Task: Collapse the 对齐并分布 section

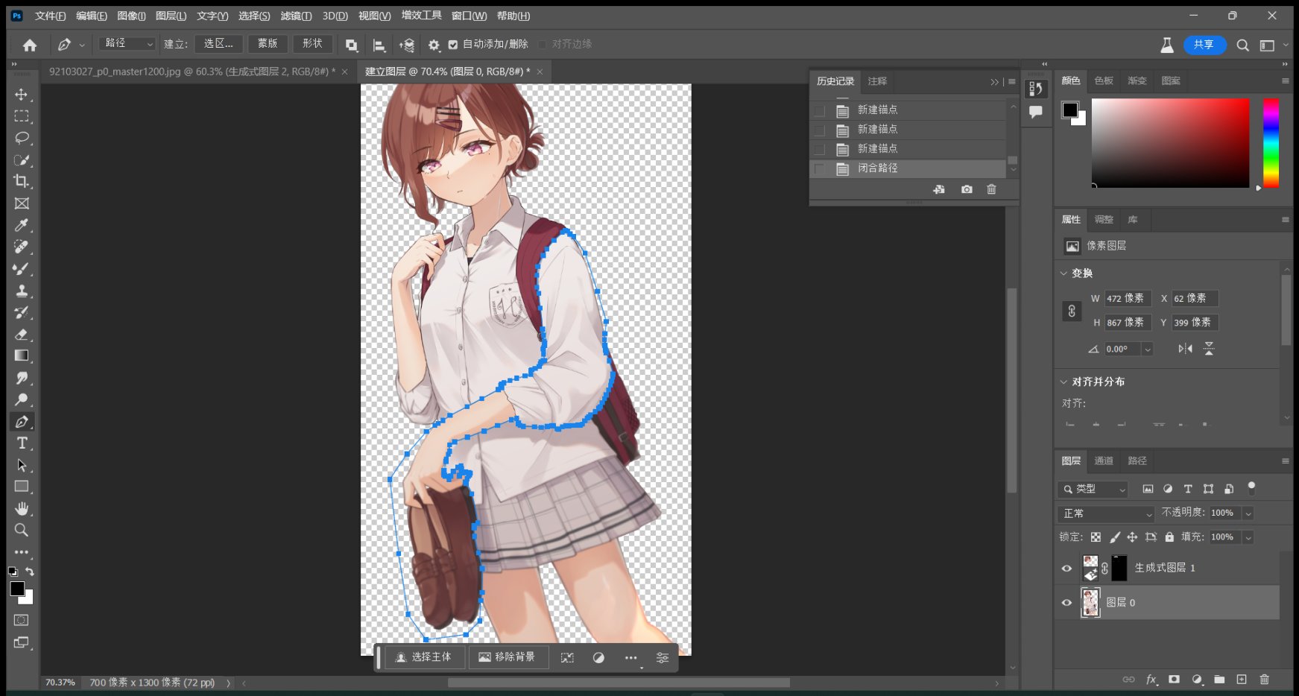Action: point(1063,382)
